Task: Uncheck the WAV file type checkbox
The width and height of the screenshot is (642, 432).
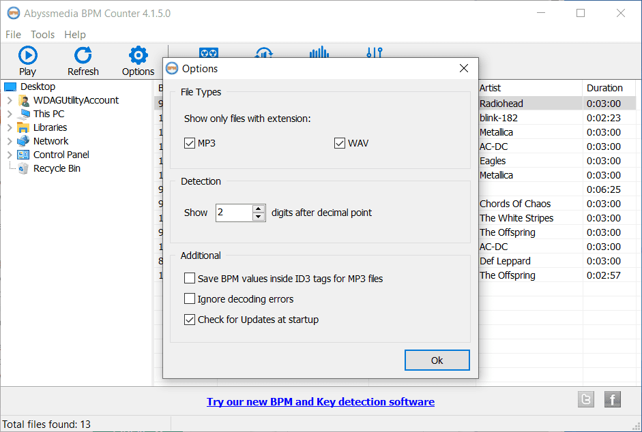Action: [x=340, y=143]
